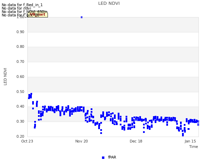Viewport: 219px width, 164px height.
Task: Click the Jan 15 x-axis label
Action: coord(190,141)
